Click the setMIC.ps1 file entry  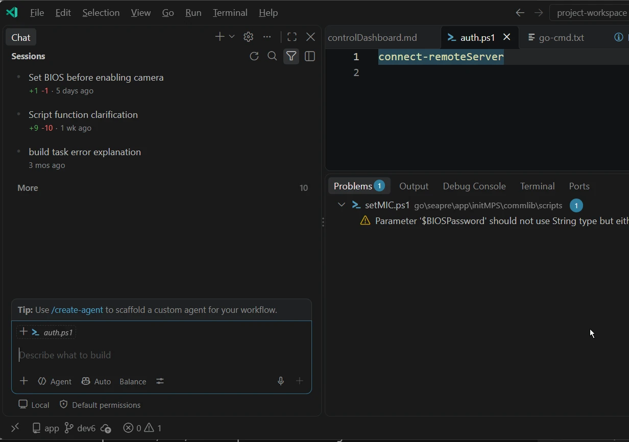[x=388, y=205]
